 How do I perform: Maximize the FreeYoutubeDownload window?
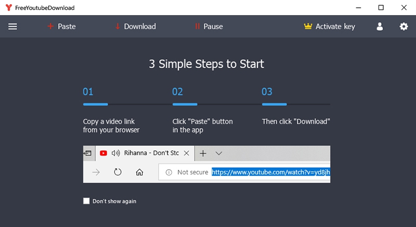coord(381,7)
